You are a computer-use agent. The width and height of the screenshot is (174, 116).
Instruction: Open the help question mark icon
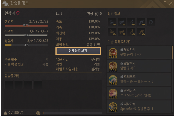tap(165, 3)
